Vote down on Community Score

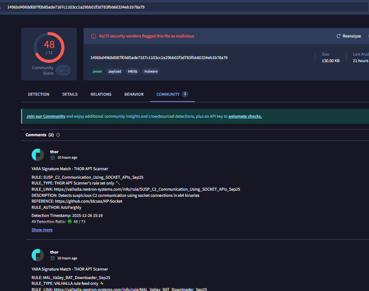(x=66, y=73)
